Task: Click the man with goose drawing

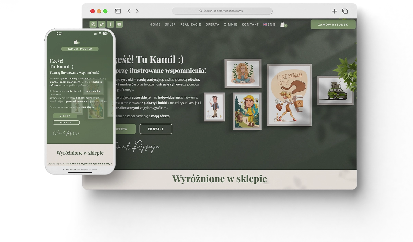Action: pyautogui.click(x=214, y=107)
